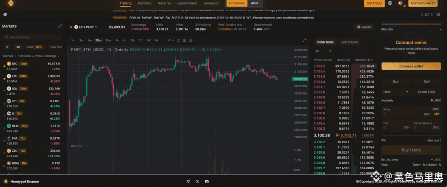Screen dimensions: 447x187
Task: Open the Referral tab
Action: pos(164,3)
